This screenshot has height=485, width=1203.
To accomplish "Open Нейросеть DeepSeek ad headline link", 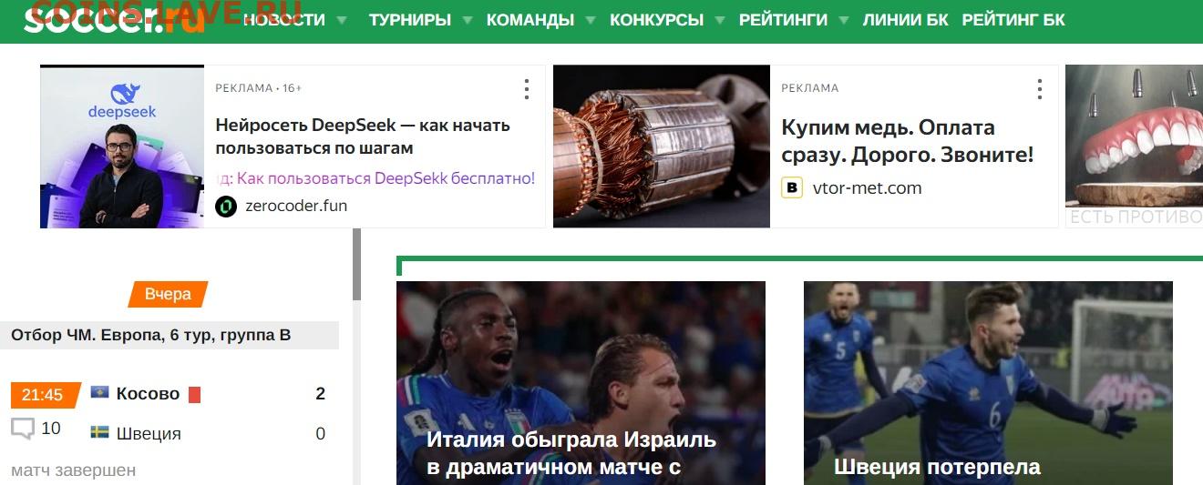I will (363, 136).
